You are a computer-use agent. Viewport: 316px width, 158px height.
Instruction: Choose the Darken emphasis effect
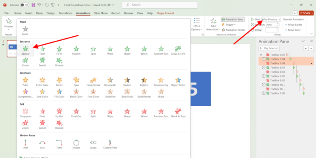(x=127, y=82)
